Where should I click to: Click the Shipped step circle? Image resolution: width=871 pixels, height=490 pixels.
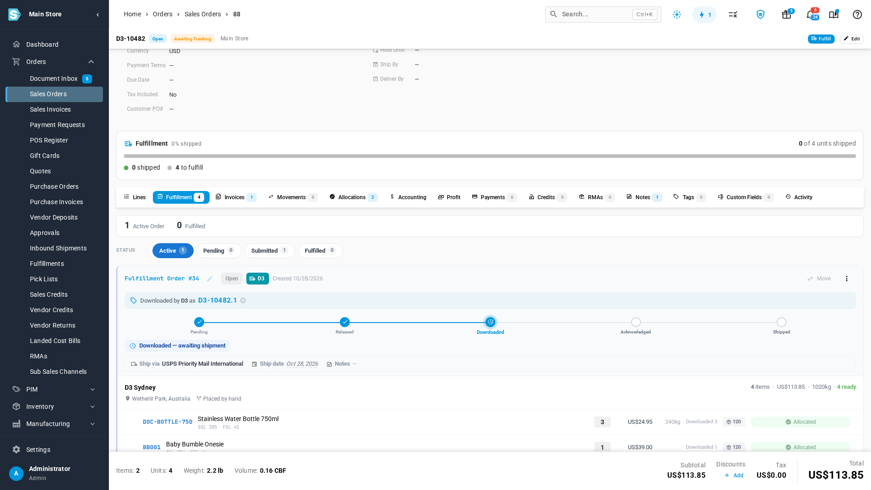click(x=782, y=322)
